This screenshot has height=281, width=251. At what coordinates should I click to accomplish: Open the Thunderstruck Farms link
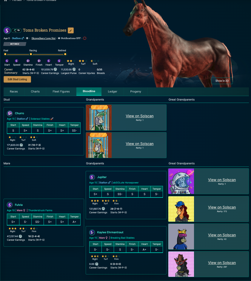tap(40, 210)
